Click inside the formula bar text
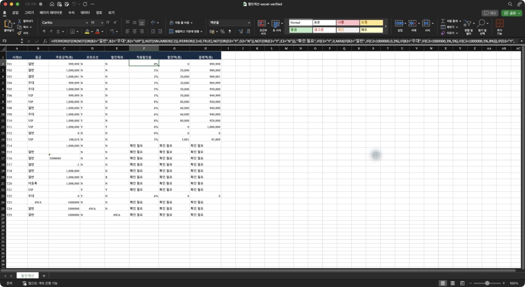Image resolution: width=525 pixels, height=287 pixels. 283,41
